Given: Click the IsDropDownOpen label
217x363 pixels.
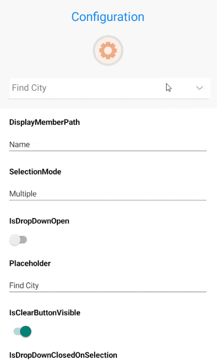Looking at the screenshot, I should point(39,221).
